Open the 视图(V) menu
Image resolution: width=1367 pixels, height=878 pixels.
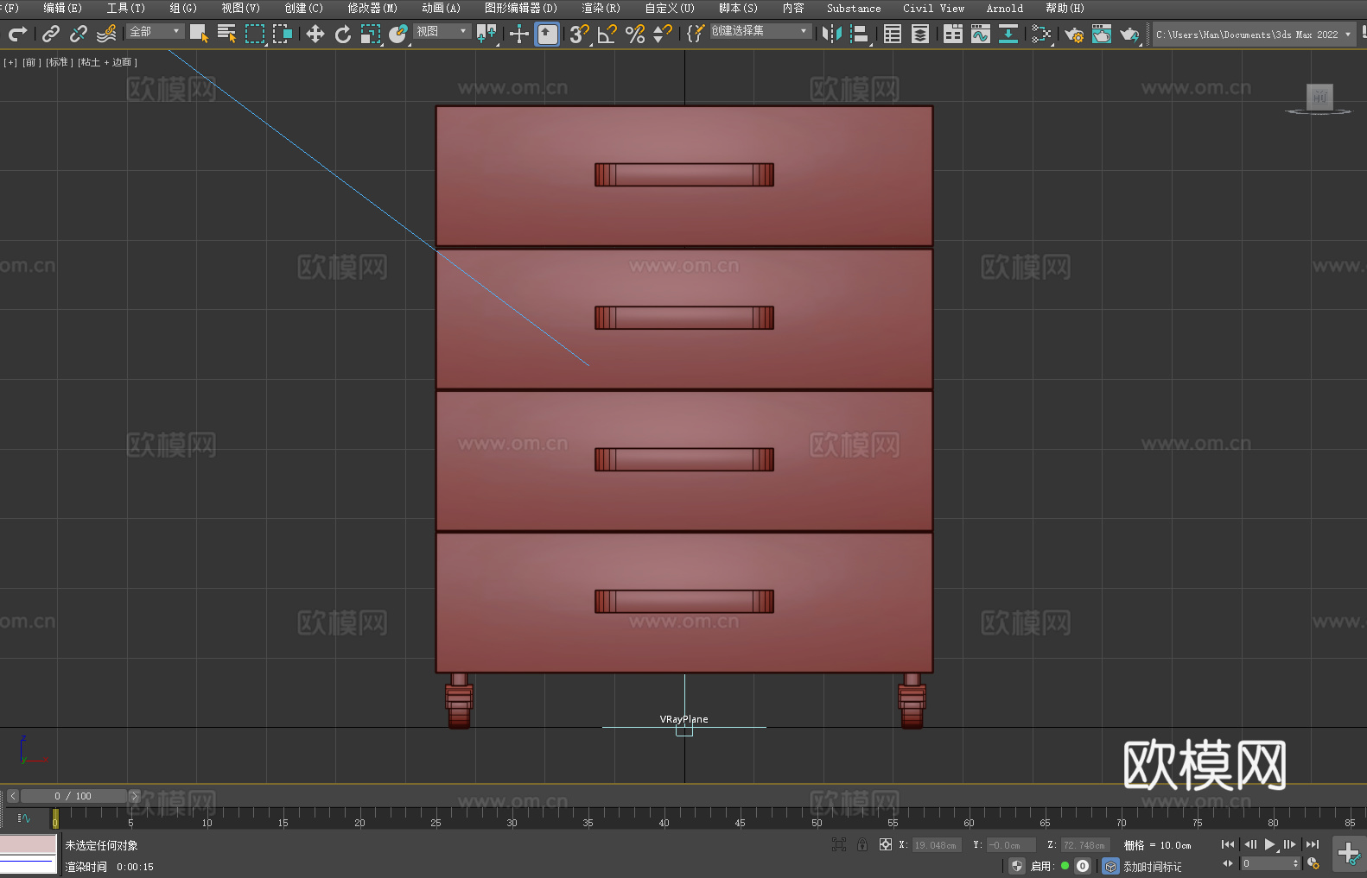click(x=240, y=8)
